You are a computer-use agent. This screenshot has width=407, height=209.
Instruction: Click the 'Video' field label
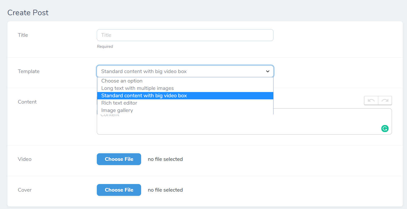25,159
